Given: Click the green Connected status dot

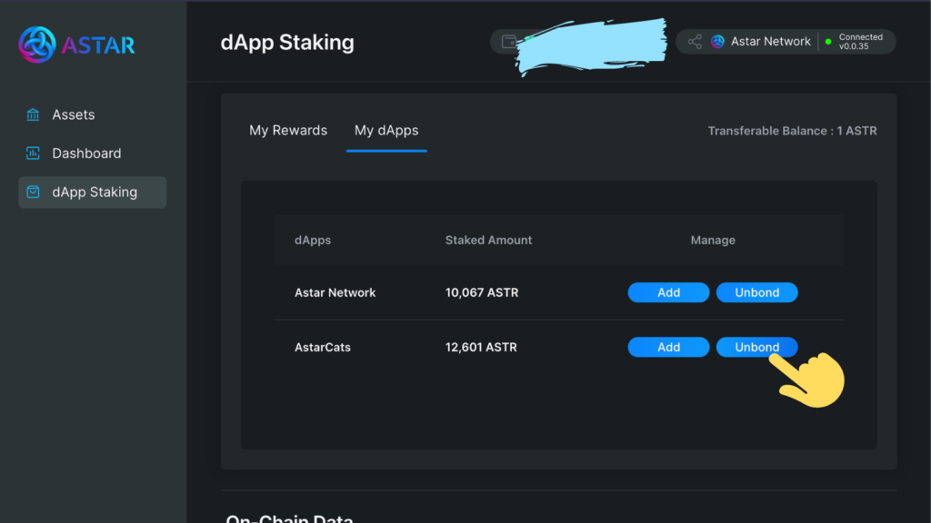Looking at the screenshot, I should (828, 42).
